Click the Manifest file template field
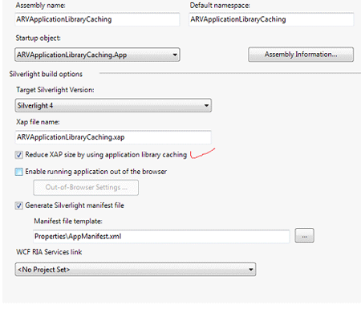This screenshot has width=361, height=313. point(161,237)
